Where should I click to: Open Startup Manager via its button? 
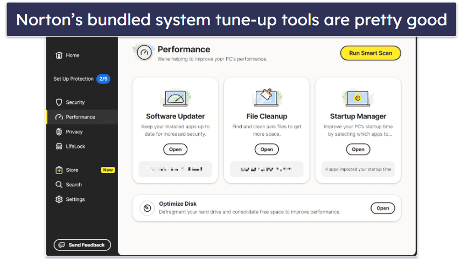[358, 150]
